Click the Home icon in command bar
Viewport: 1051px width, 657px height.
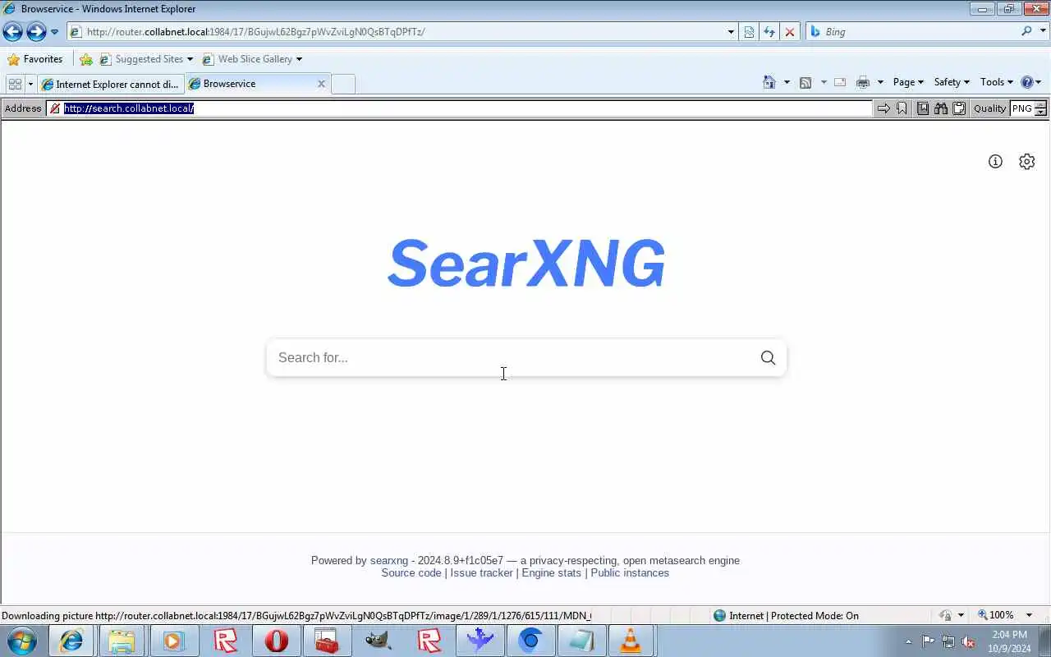coord(769,82)
